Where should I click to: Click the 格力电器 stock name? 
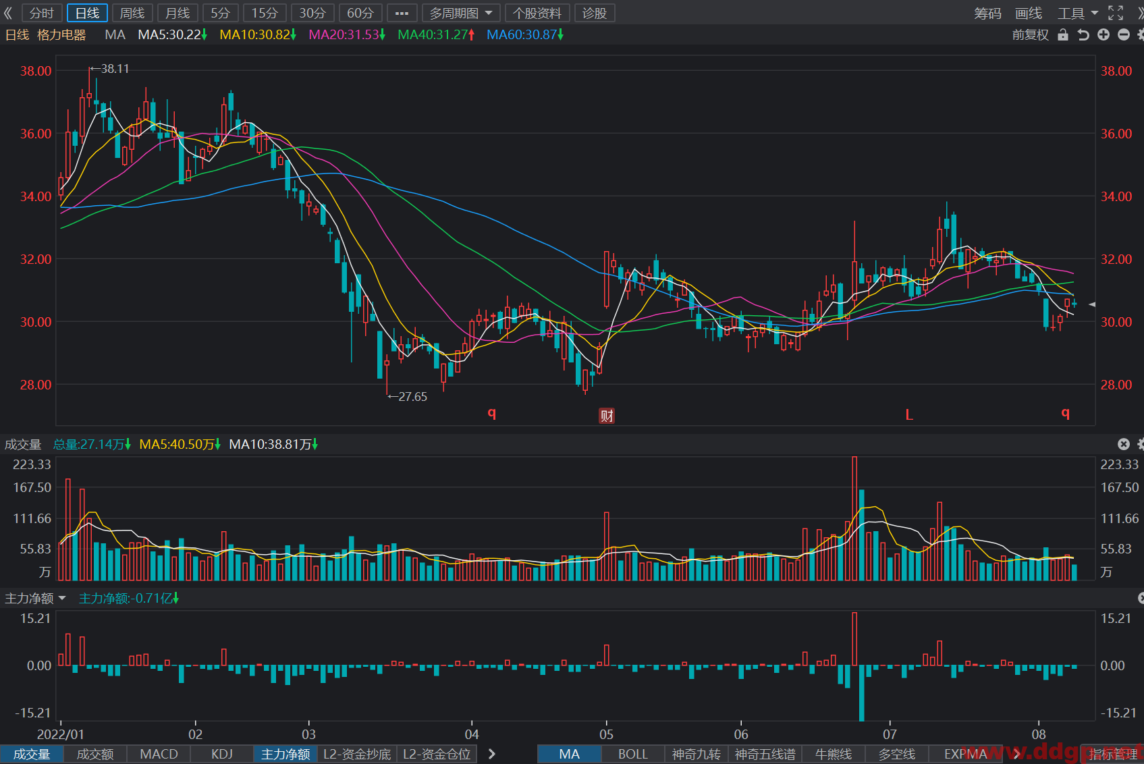click(x=61, y=34)
